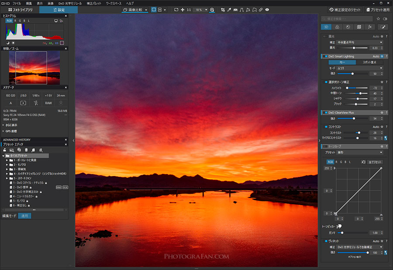Viewport: 393px width, 270px height.
Task: Toggle the active-corrections filter switch near search
Action: 385,19
